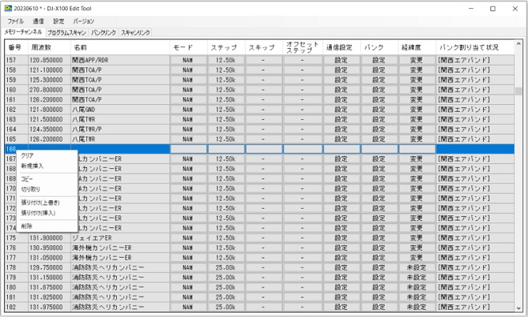The height and width of the screenshot is (317, 528).
Task: Switch to the バンクリンク tab
Action: click(x=103, y=33)
